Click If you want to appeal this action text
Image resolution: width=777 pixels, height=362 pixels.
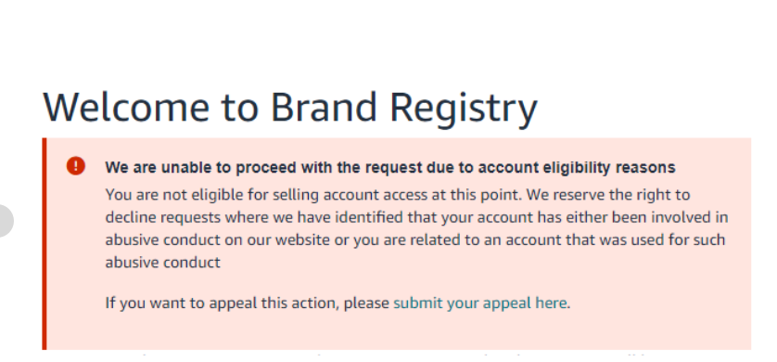[x=248, y=303]
